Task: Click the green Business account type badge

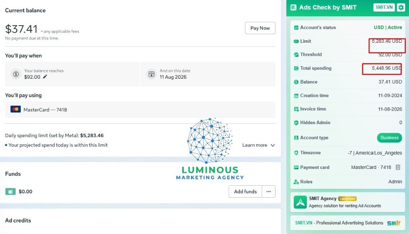Action: [389, 138]
